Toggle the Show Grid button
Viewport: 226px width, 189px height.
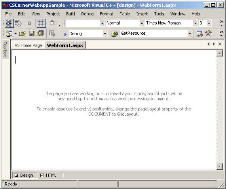[x=41, y=23]
